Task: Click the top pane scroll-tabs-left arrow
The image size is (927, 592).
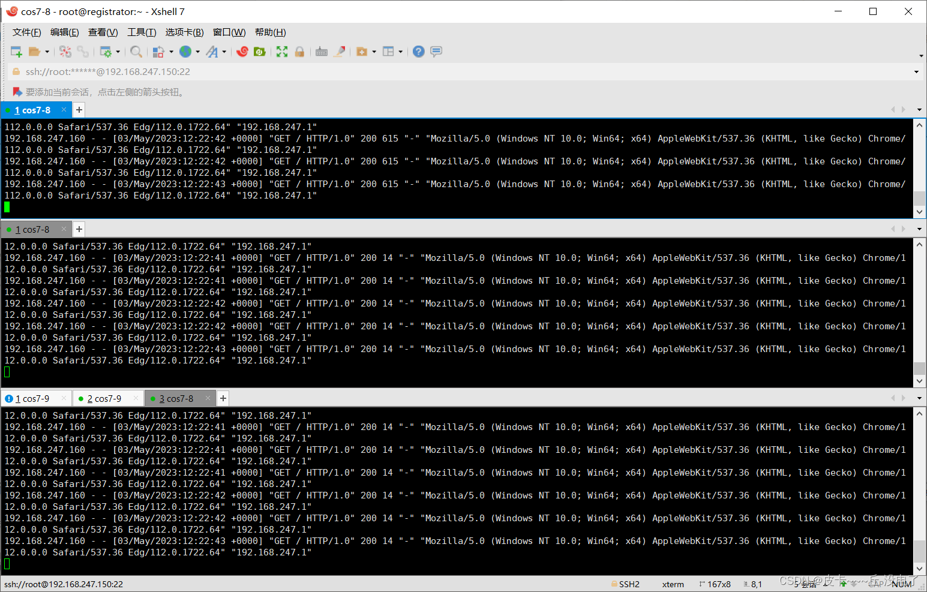Action: pos(893,110)
